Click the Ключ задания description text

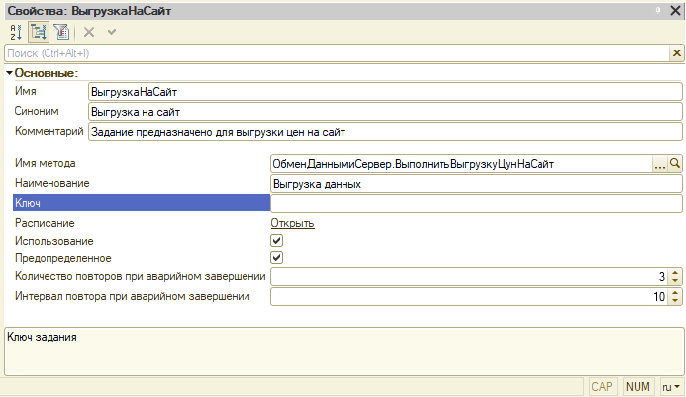(42, 337)
